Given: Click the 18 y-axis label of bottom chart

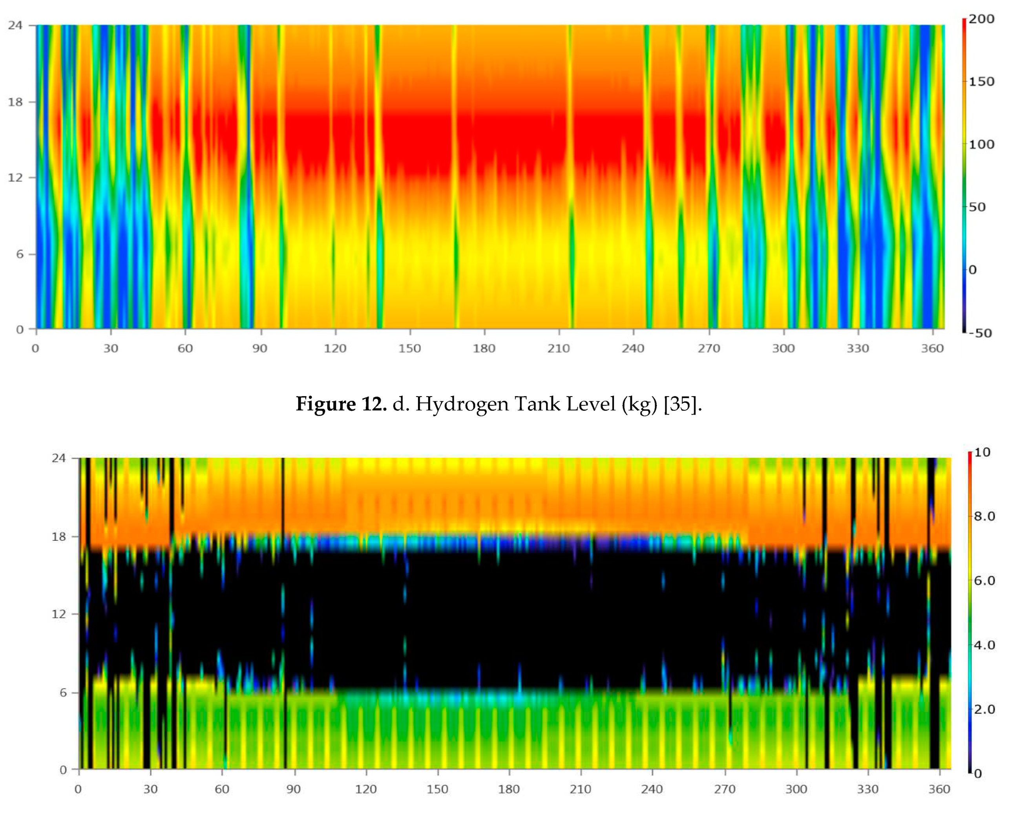Looking at the screenshot, I should (x=58, y=536).
